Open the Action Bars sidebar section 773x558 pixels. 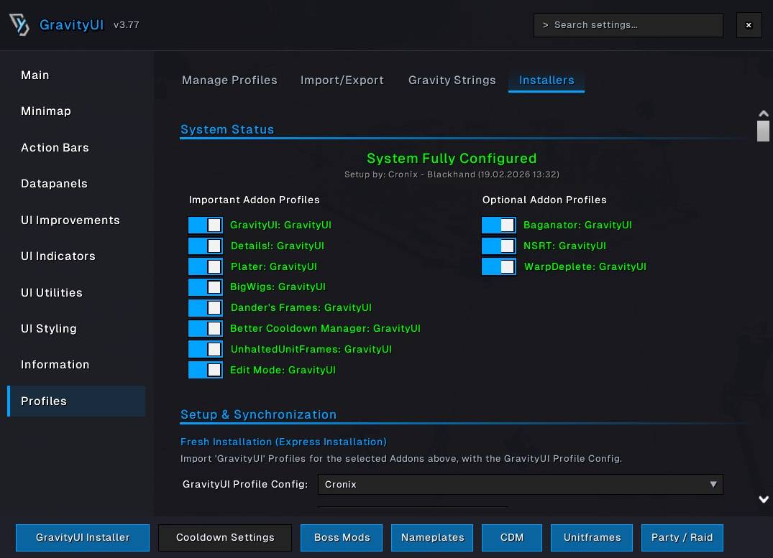(x=55, y=148)
